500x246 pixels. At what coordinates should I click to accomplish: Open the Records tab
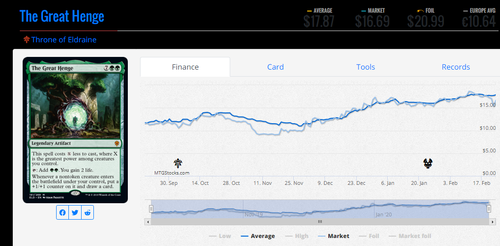[x=456, y=67]
